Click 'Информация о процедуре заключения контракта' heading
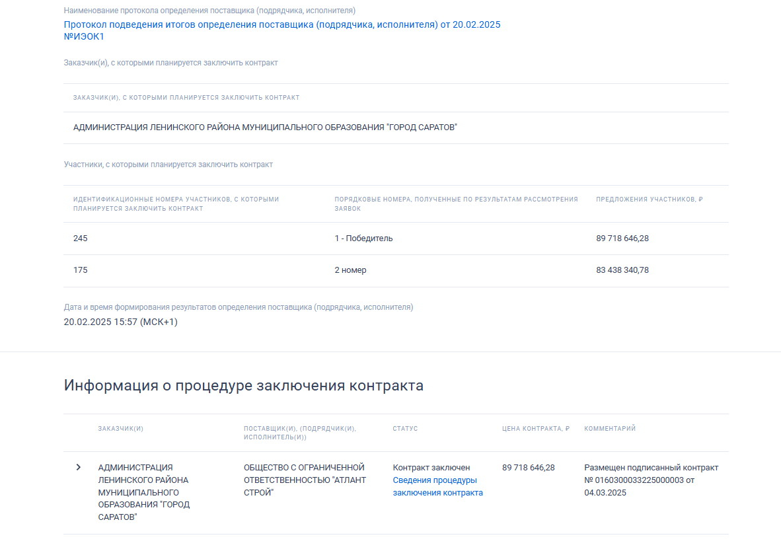Image resolution: width=781 pixels, height=551 pixels. point(243,386)
